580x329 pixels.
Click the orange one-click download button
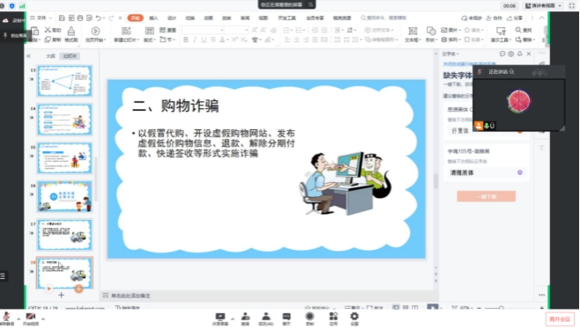pos(486,196)
